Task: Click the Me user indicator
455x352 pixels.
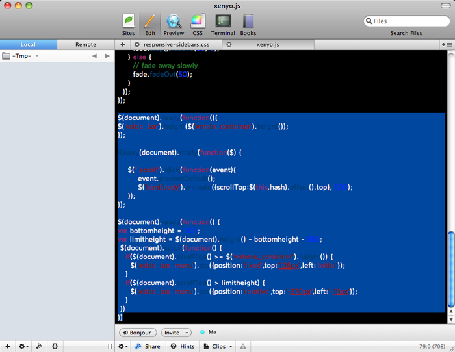Action: pos(209,333)
